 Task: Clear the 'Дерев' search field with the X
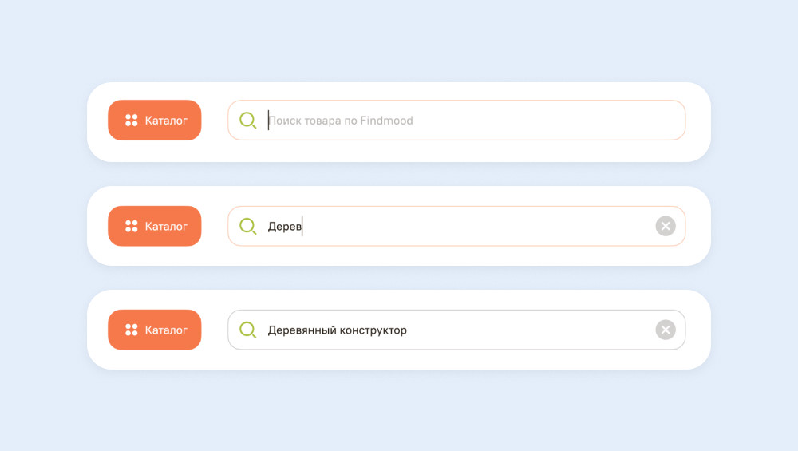point(666,226)
